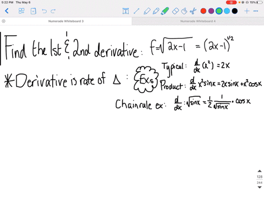264x198 pixels.
Task: Pick the green color swatch
Action: (219, 11)
